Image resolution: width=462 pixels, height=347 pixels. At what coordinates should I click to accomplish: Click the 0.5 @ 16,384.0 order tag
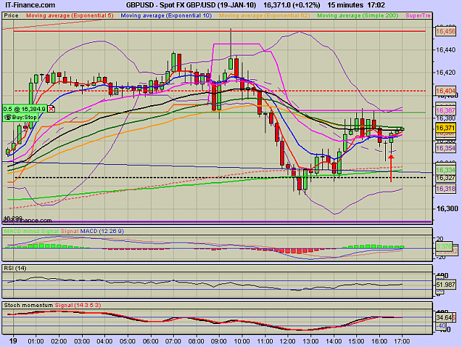coord(24,109)
